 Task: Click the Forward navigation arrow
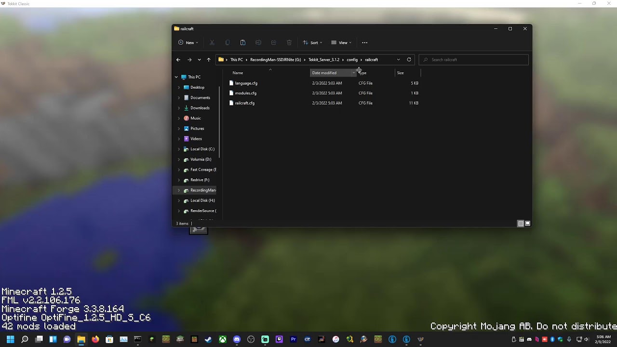[x=189, y=60]
